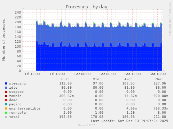Image resolution: width=173 pixels, height=129 pixels.
Task: Click the paging legend color swatch
Action: pyautogui.click(x=6, y=104)
